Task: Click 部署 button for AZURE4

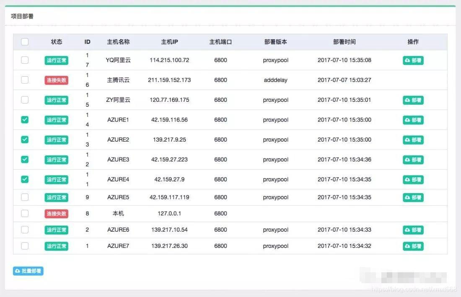Action: pyautogui.click(x=413, y=179)
